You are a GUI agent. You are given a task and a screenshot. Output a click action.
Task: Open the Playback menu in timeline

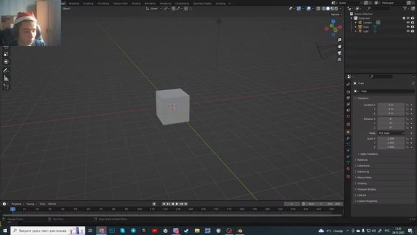18,204
